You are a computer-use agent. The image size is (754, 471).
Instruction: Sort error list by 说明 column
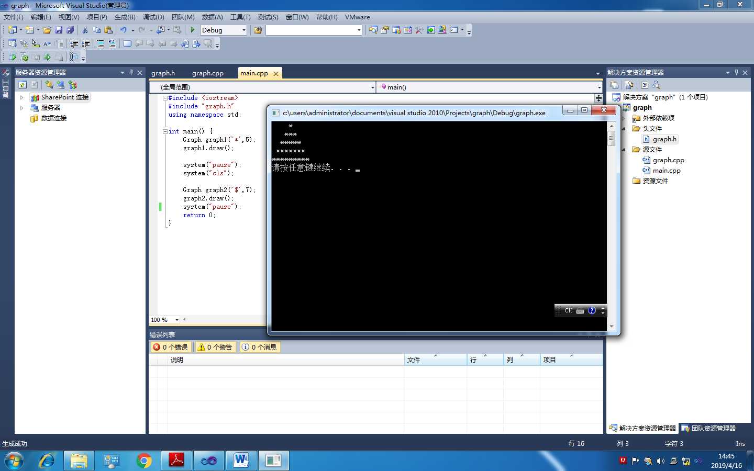tap(286, 360)
